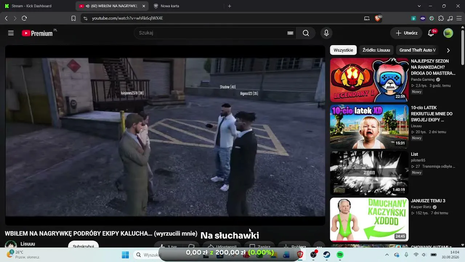Open the Lisuuu channel name link
465x262 pixels.
pos(28,244)
